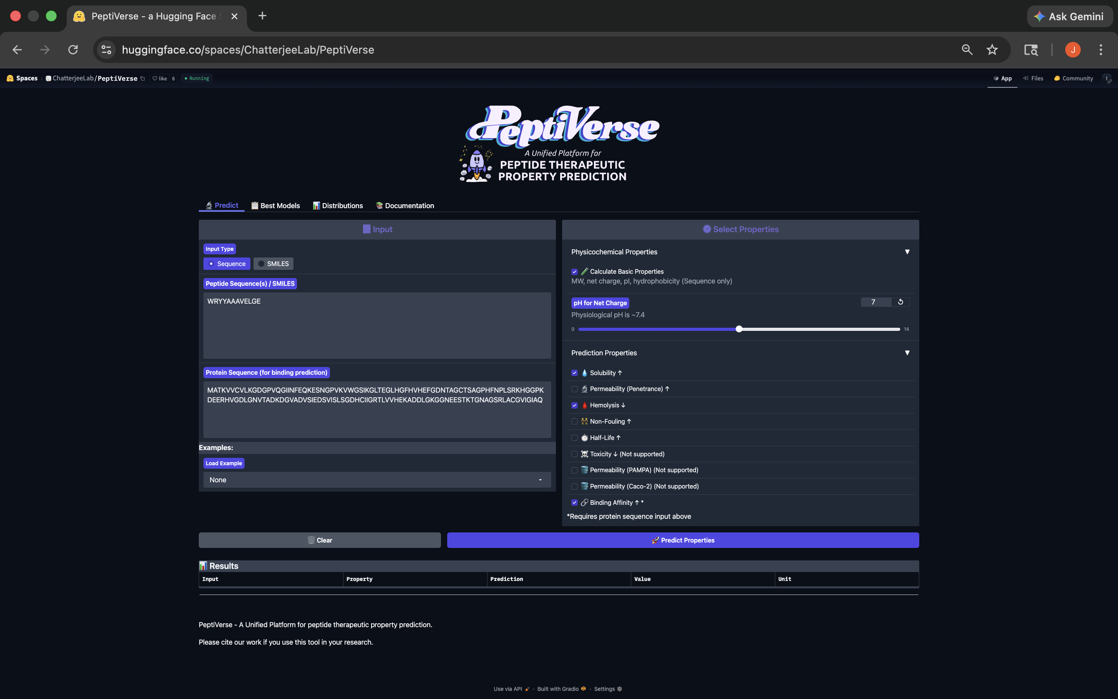The image size is (1118, 699).
Task: Click the PeptiVerse rocket mascot logo
Action: coord(476,165)
